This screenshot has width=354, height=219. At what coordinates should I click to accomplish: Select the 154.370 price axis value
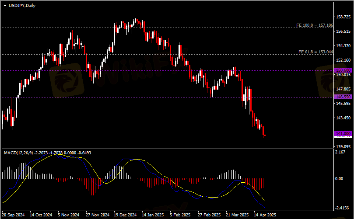pyautogui.click(x=343, y=46)
